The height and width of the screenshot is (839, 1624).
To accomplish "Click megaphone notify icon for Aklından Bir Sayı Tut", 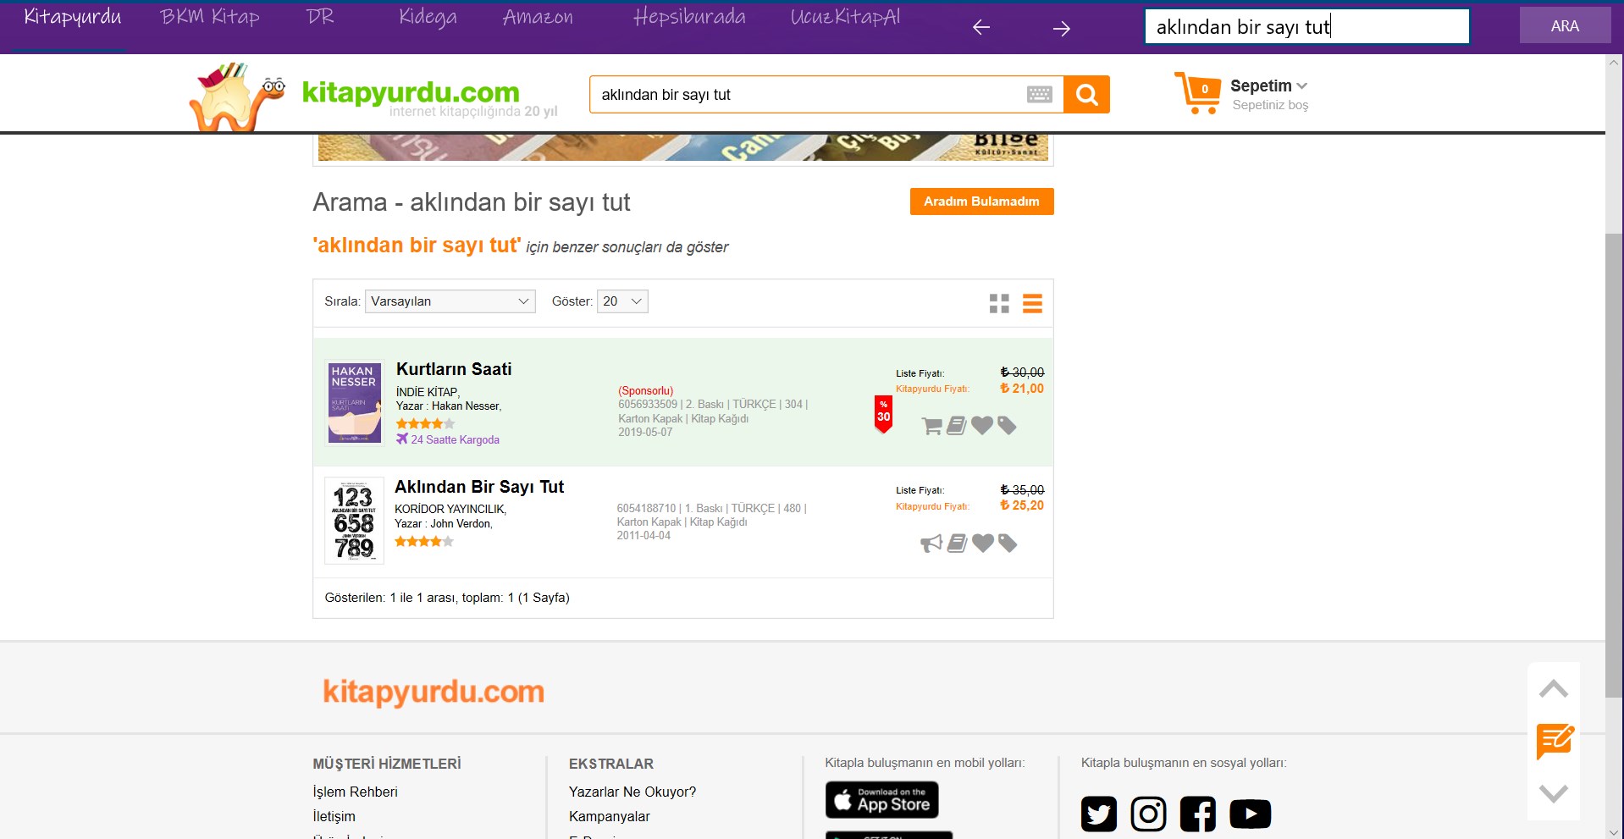I will 931,544.
